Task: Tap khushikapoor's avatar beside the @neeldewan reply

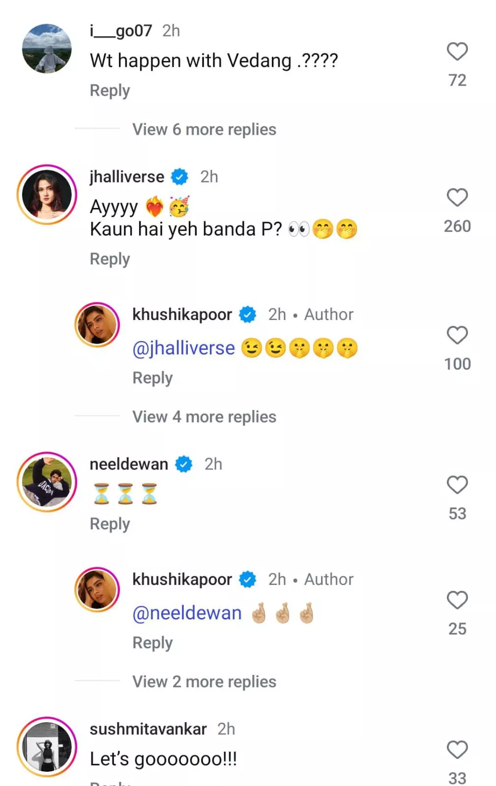Action: [x=97, y=589]
